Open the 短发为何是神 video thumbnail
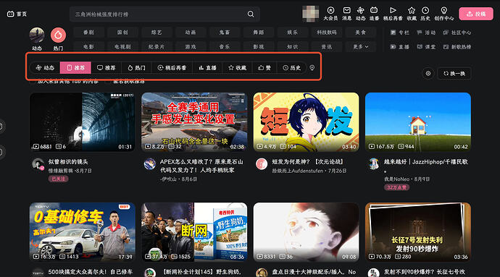Screen dimensions: 500x277 [x=306, y=122]
